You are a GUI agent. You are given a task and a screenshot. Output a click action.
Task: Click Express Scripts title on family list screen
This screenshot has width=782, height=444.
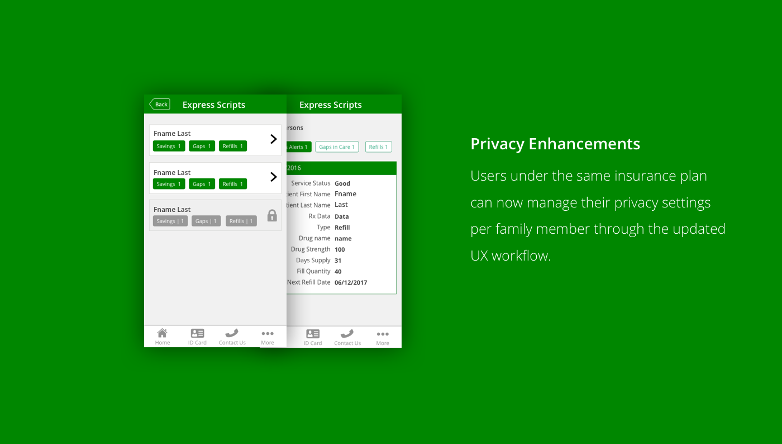tap(214, 105)
